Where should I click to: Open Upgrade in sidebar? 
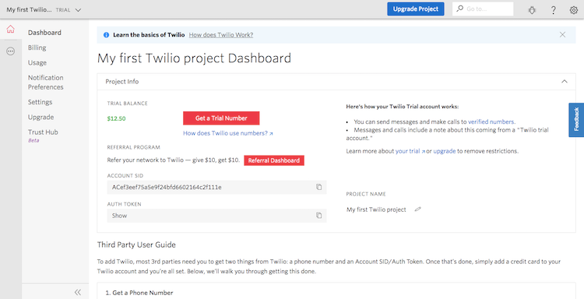click(40, 117)
